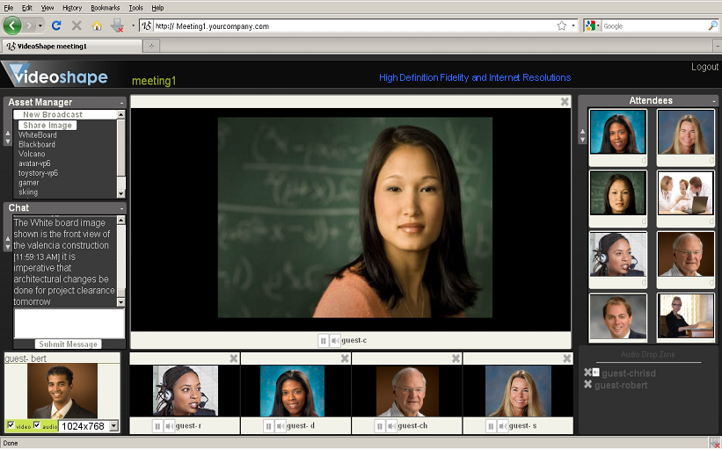
Task: Open the Bookmarks menu
Action: point(105,7)
